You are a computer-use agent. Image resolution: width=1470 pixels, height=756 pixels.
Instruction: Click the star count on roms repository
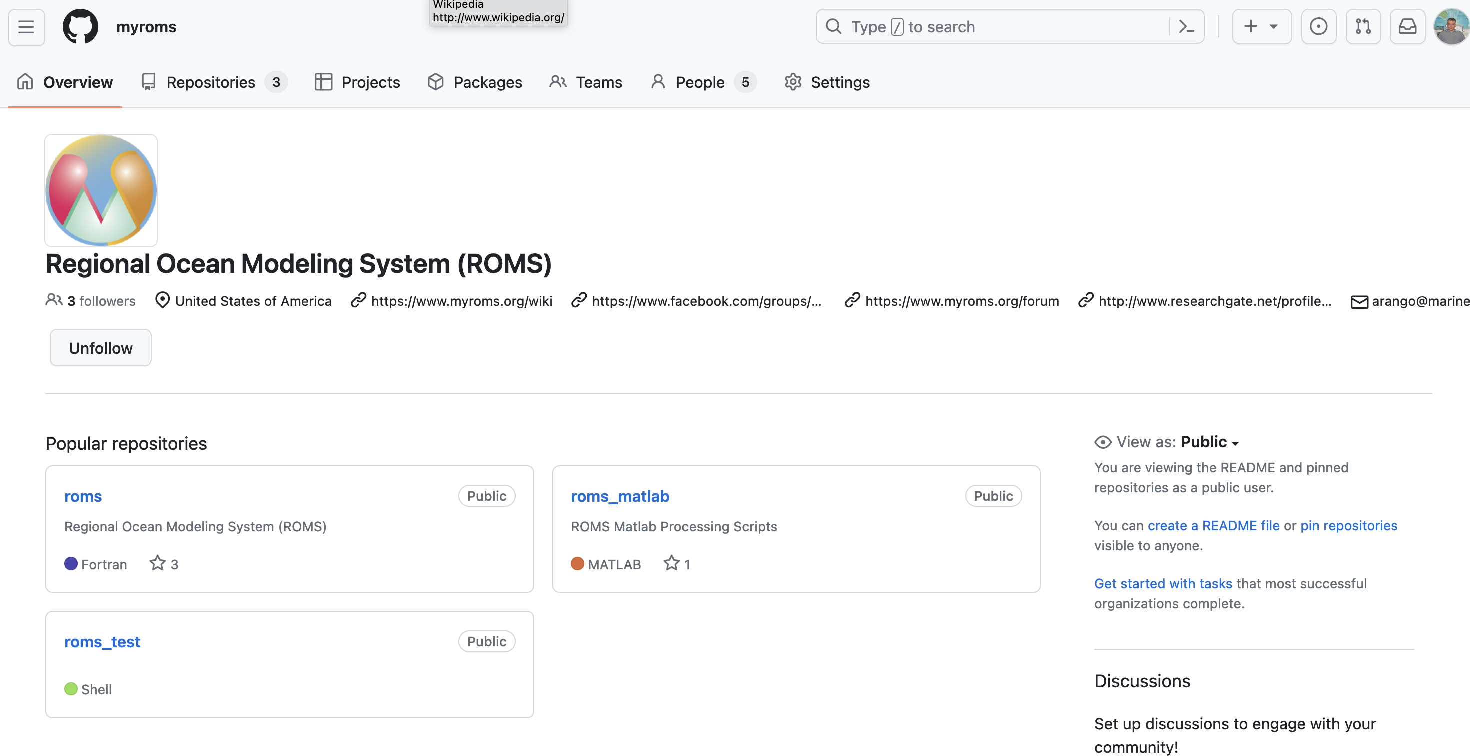[x=164, y=563]
